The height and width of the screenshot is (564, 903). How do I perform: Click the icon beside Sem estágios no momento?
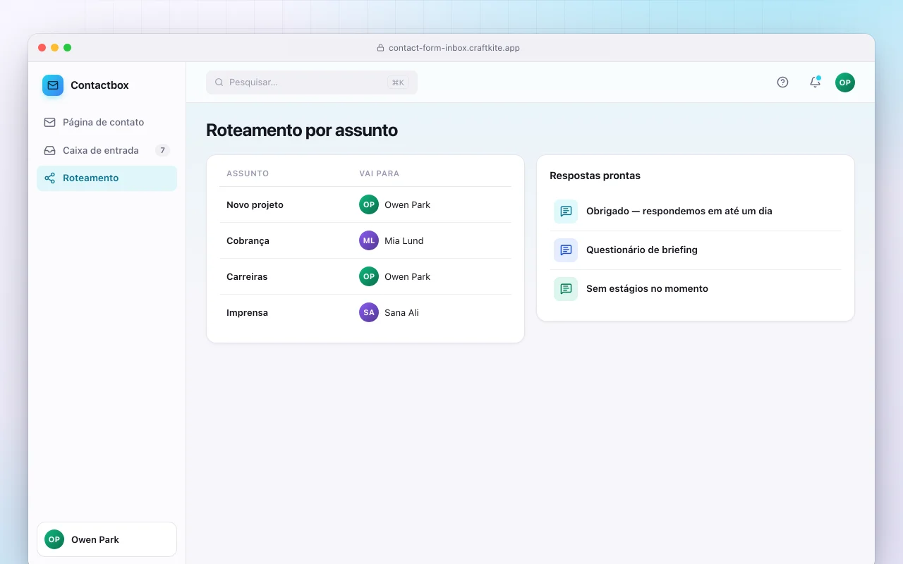[566, 288]
